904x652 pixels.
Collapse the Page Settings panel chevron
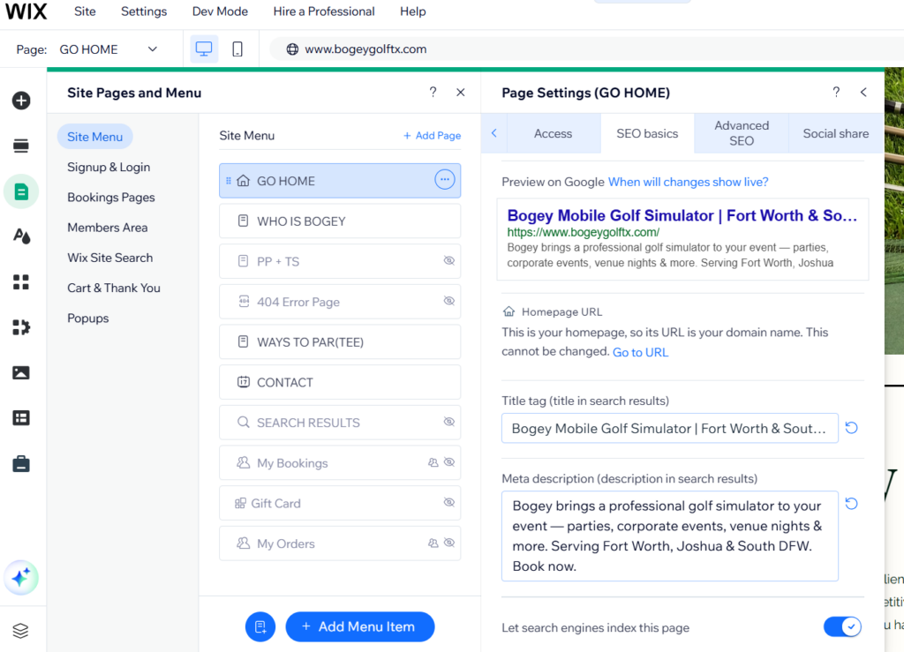coord(863,93)
